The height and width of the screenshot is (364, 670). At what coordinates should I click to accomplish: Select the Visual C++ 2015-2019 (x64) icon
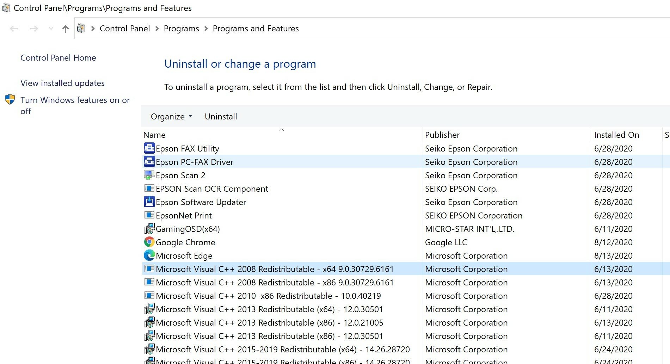coord(149,349)
